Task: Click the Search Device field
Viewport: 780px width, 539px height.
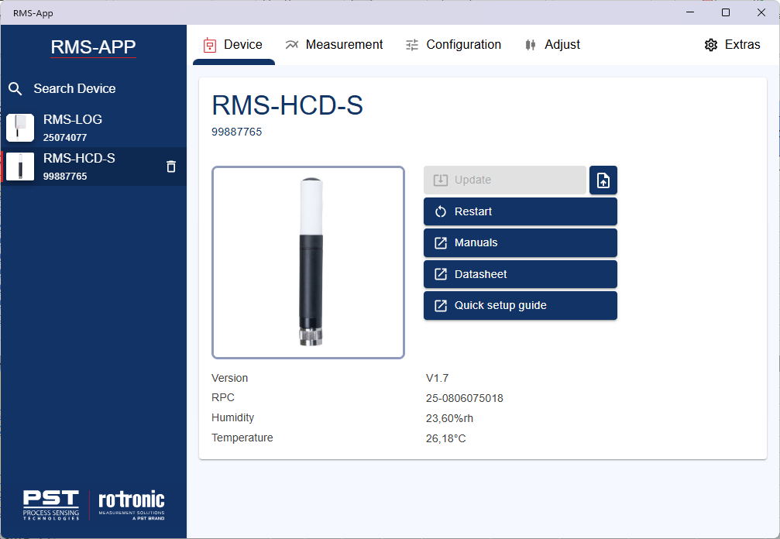Action: [74, 88]
